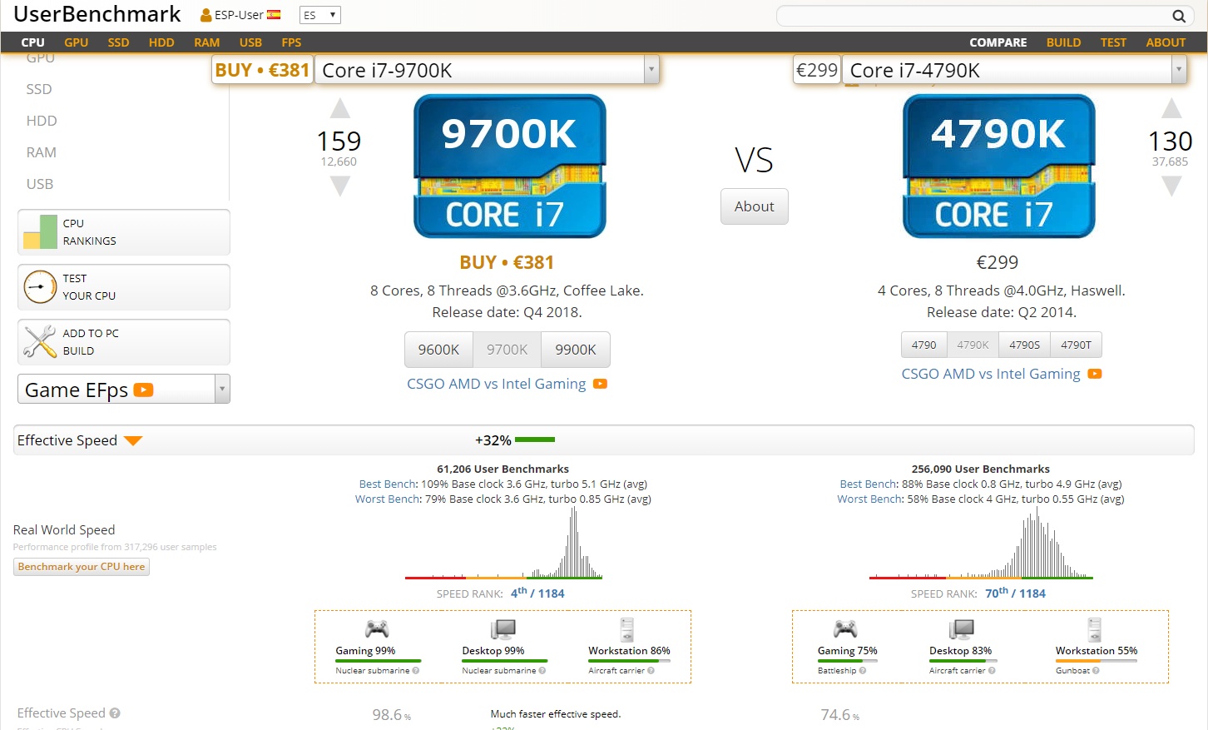1208x730 pixels.
Task: Click the 4790K Core i7 chip image
Action: [999, 166]
